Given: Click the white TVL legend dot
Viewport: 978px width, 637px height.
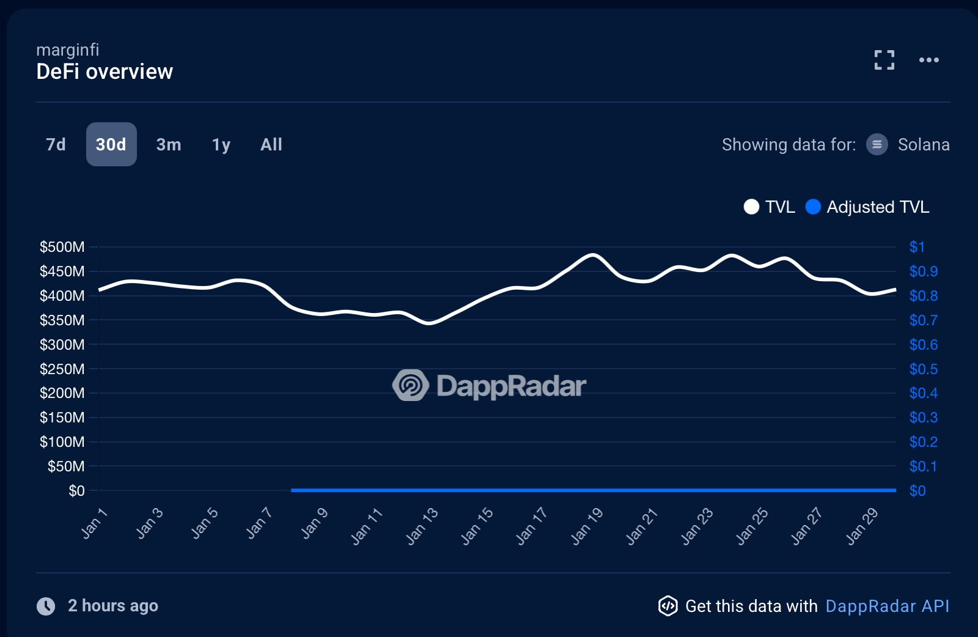Looking at the screenshot, I should [x=751, y=207].
